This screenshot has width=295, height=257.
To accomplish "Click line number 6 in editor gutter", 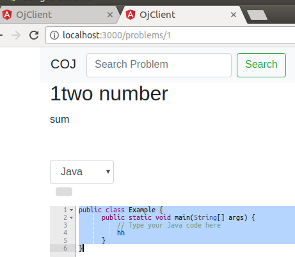I will (x=65, y=248).
